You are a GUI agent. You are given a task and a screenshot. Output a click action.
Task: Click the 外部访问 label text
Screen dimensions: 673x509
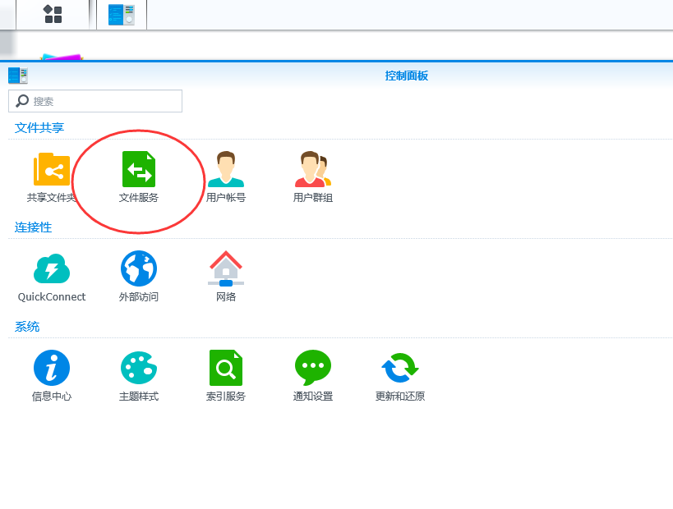pos(139,296)
